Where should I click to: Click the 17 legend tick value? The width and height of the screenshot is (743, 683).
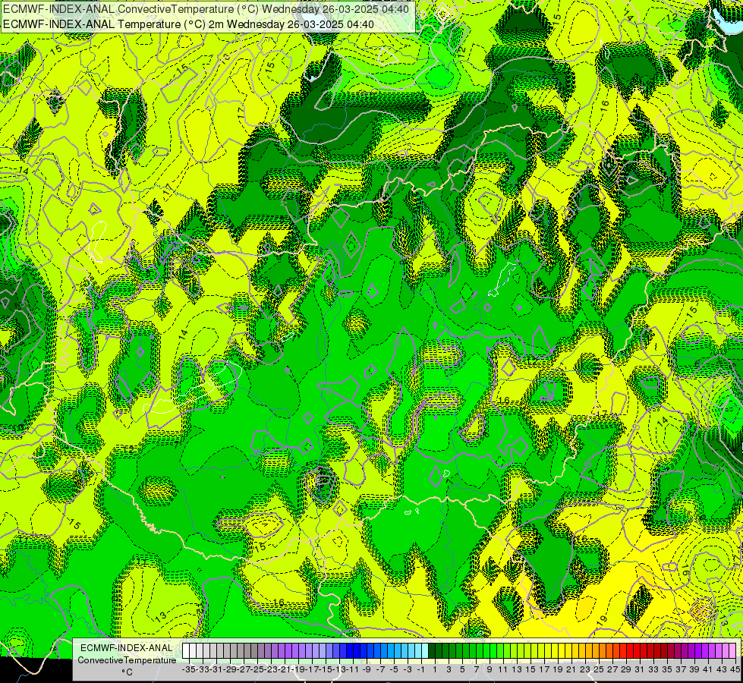(544, 669)
